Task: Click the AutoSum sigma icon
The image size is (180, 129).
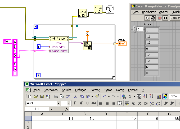Action: pos(130,96)
